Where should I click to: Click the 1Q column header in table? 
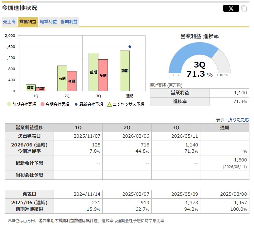[78, 128]
